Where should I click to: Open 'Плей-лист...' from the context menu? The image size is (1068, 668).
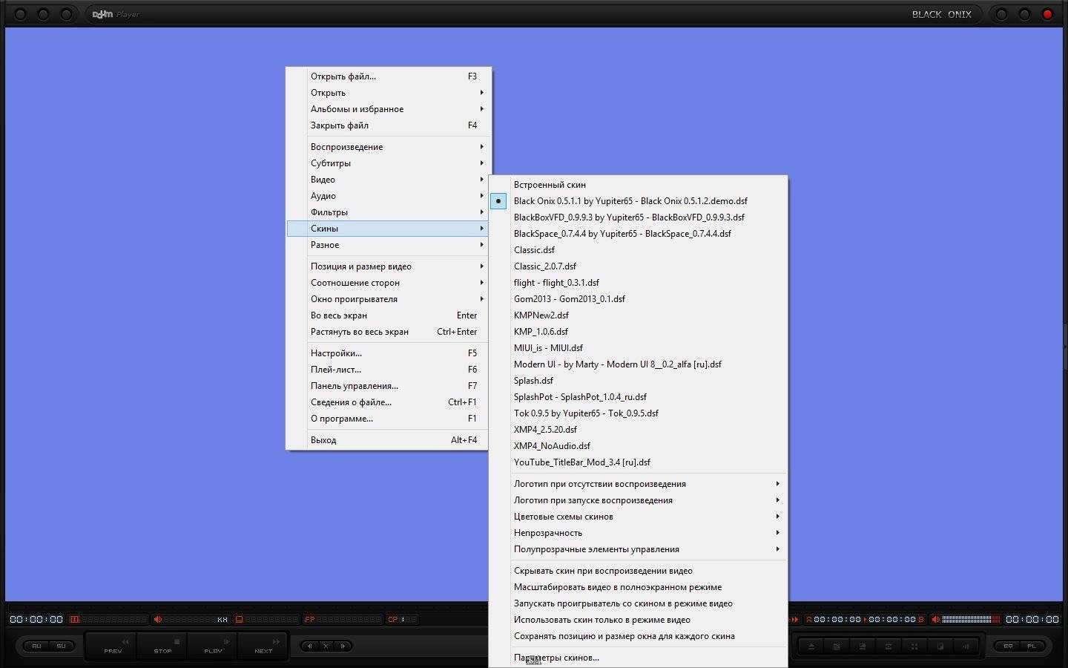pos(388,370)
